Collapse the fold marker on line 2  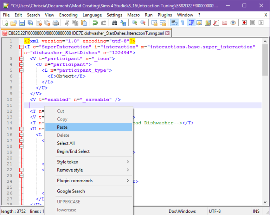pos(21,47)
